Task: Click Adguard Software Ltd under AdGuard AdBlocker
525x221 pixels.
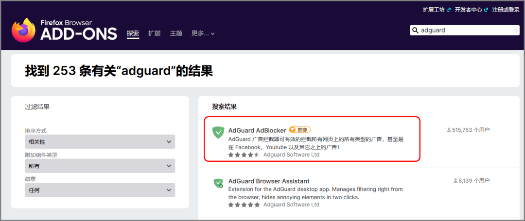Action: (291, 155)
